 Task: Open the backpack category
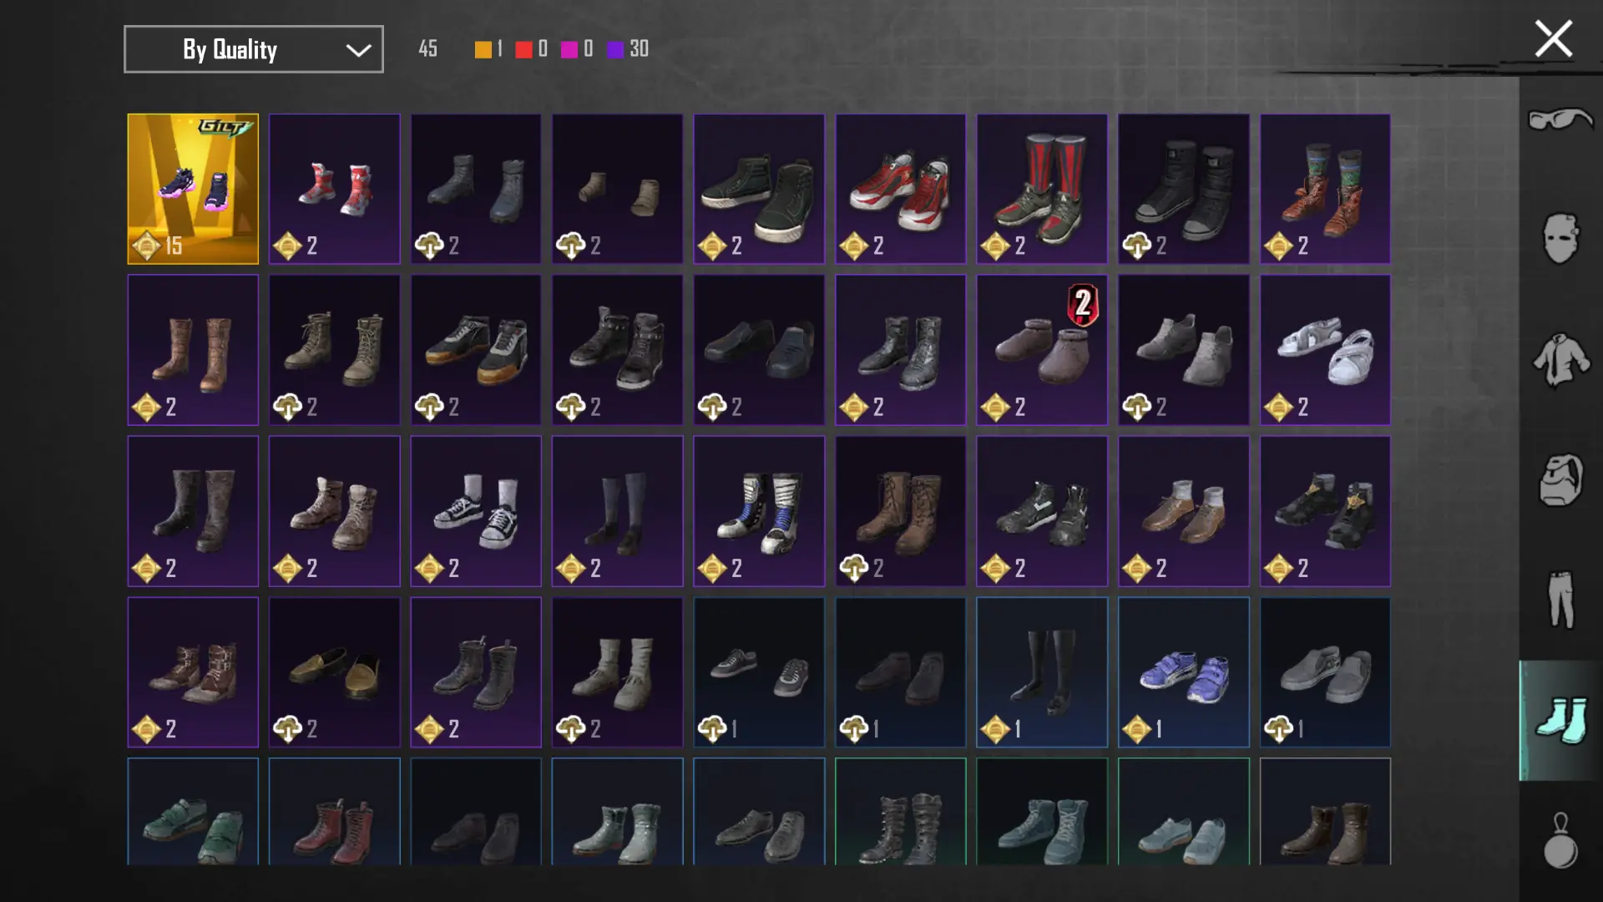coord(1560,479)
